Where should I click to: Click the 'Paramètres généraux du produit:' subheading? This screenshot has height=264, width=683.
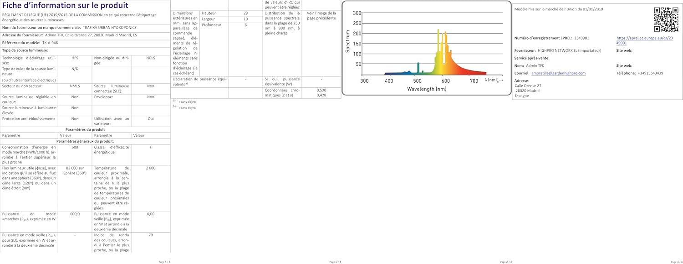coord(85,141)
